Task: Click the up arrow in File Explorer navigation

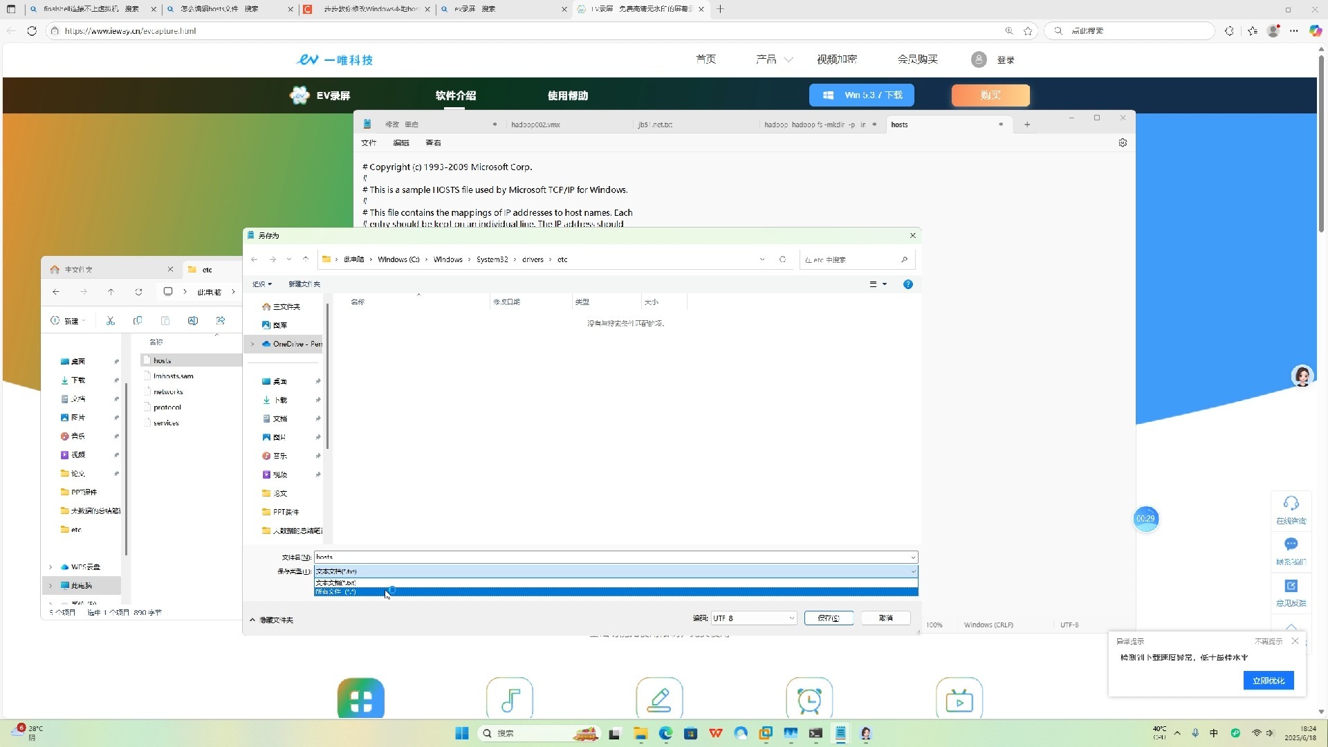Action: [x=111, y=292]
